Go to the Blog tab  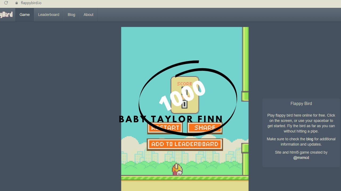coord(71,15)
